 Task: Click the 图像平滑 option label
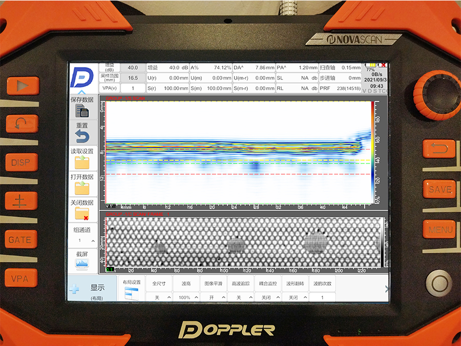214,283
